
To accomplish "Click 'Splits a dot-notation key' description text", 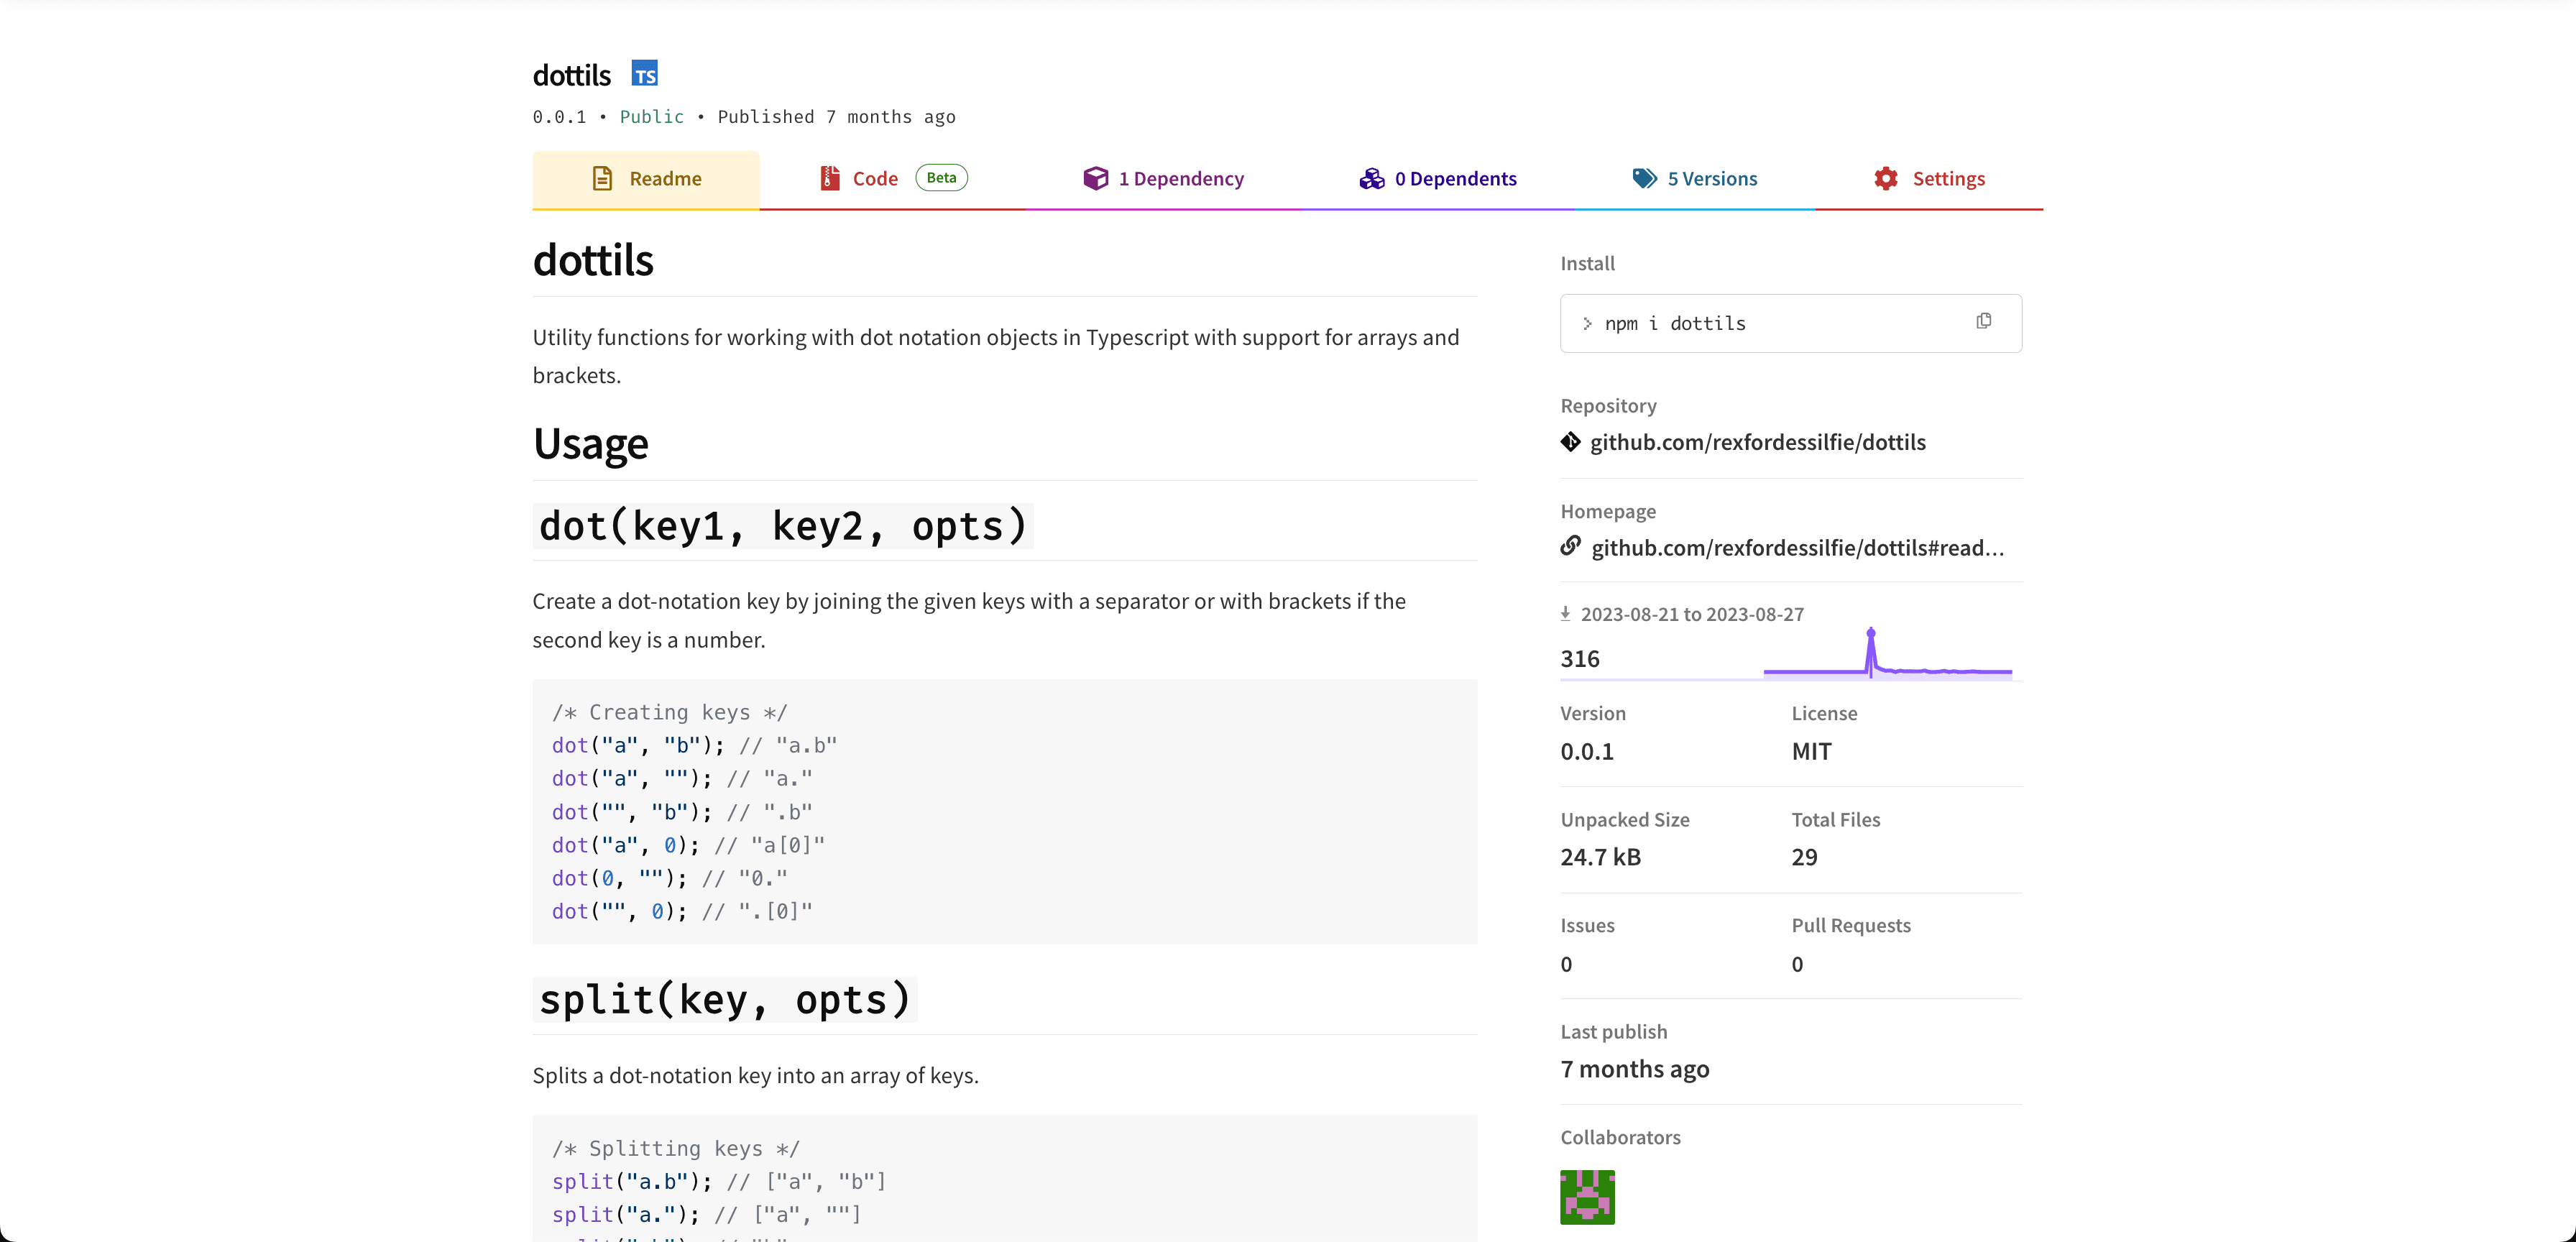I will (756, 1075).
